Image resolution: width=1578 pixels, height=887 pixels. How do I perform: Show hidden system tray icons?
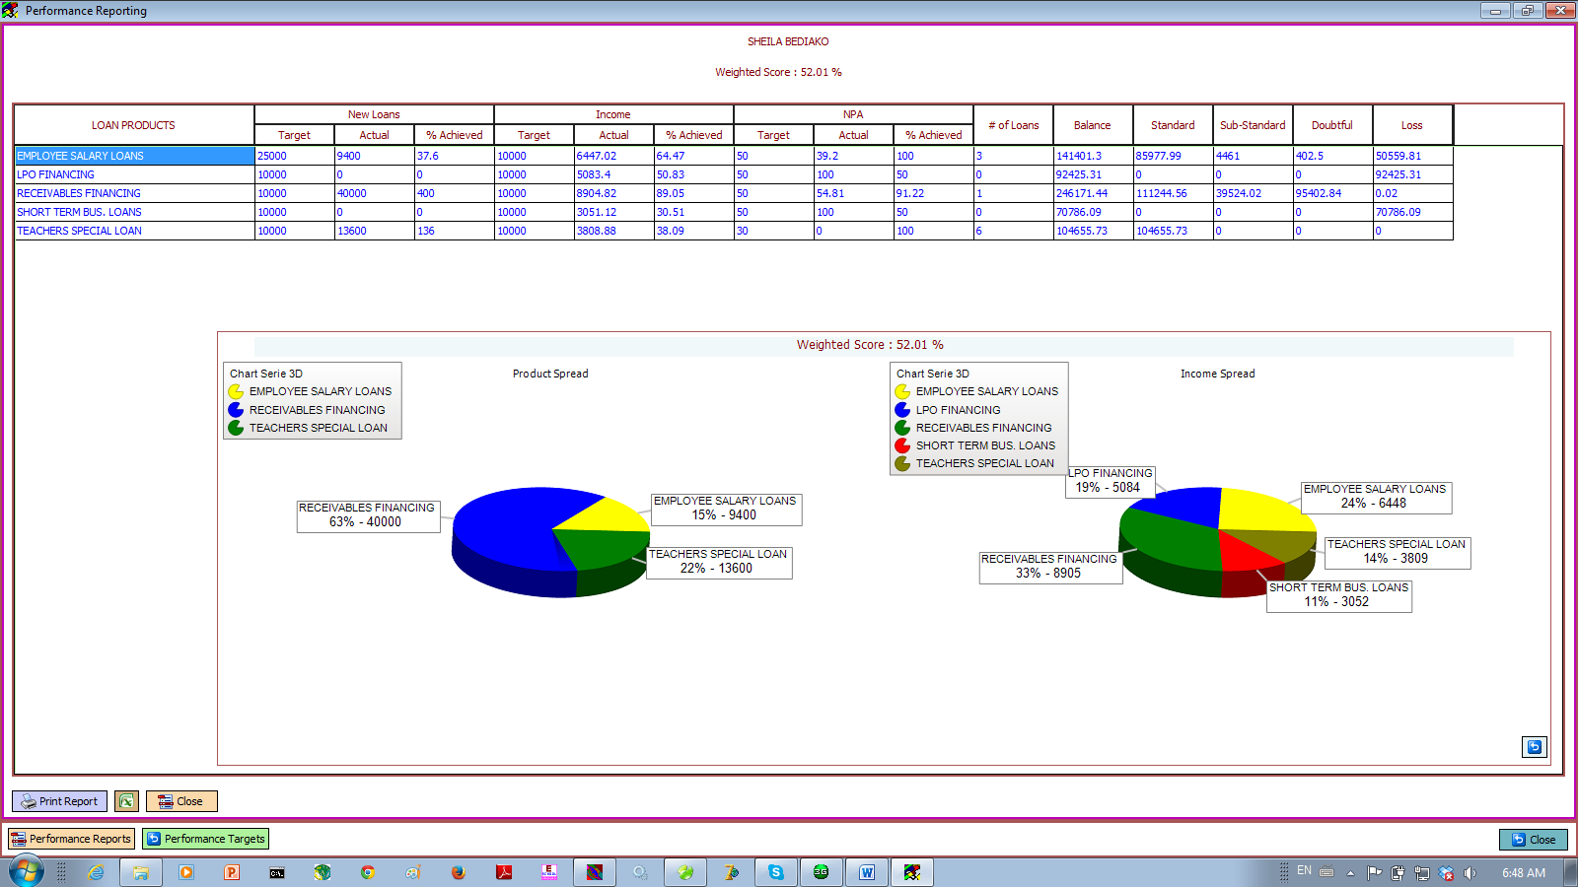(1350, 872)
